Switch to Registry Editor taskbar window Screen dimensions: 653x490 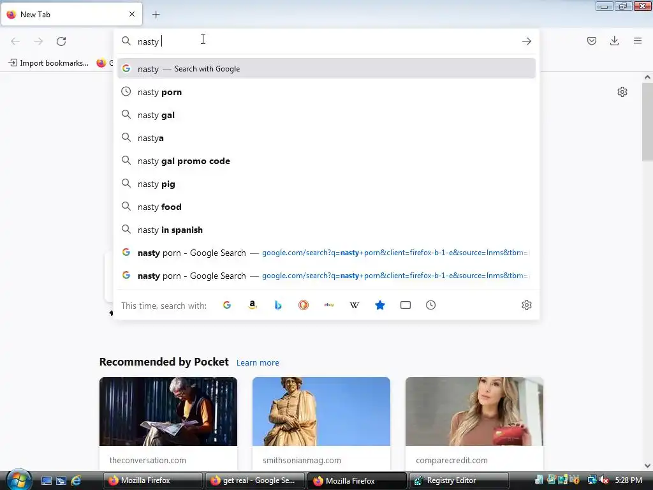tap(459, 480)
